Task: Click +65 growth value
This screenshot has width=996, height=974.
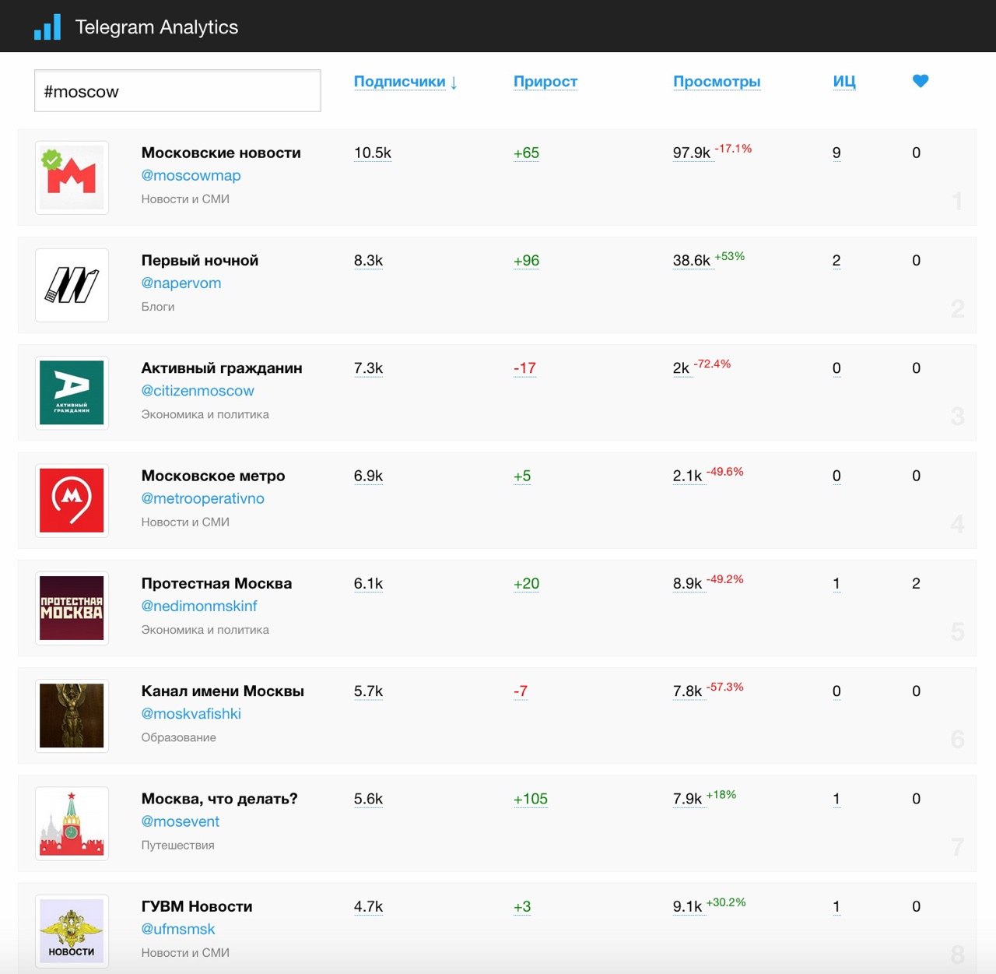Action: point(526,153)
